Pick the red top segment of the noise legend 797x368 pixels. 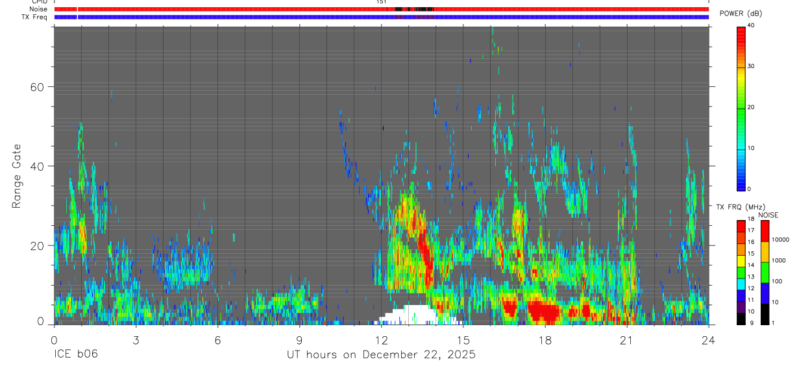coord(765,231)
